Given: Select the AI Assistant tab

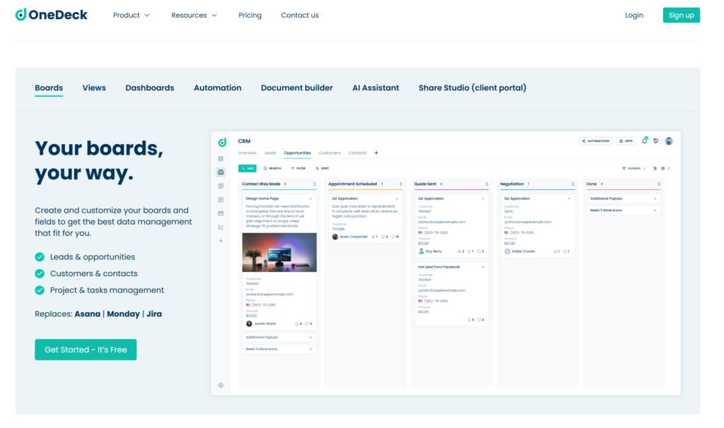Looking at the screenshot, I should click(x=375, y=88).
